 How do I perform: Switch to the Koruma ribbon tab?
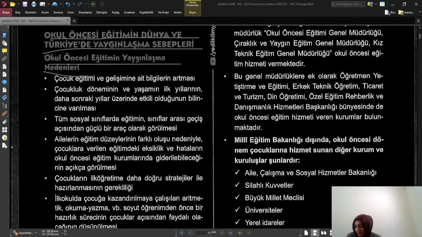[58, 12]
